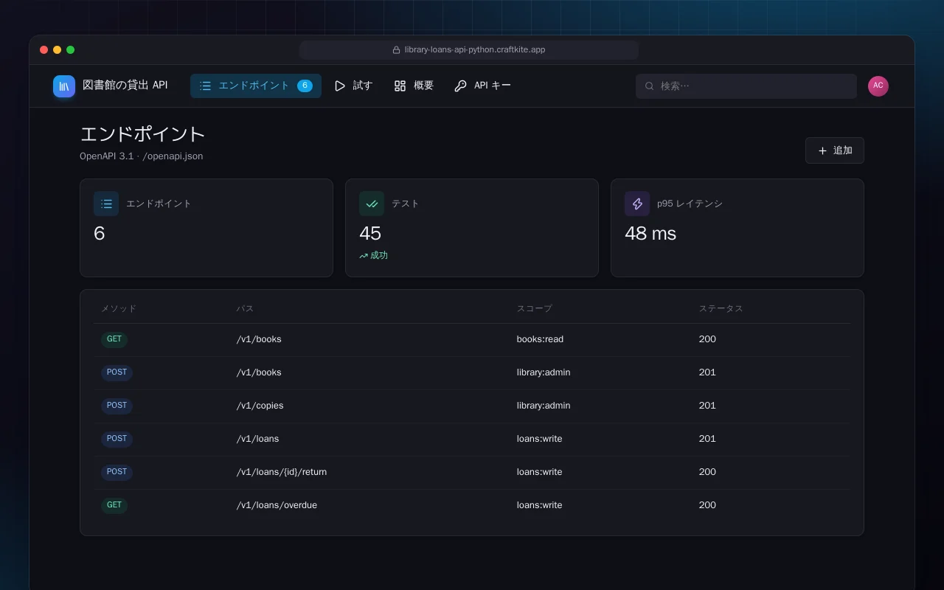The width and height of the screenshot is (944, 590).
Task: Click the browser address bar URL
Action: (x=475, y=50)
